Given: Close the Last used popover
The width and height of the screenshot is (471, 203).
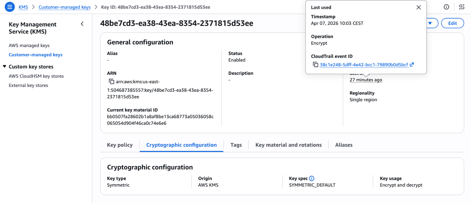Looking at the screenshot, I should [x=418, y=7].
